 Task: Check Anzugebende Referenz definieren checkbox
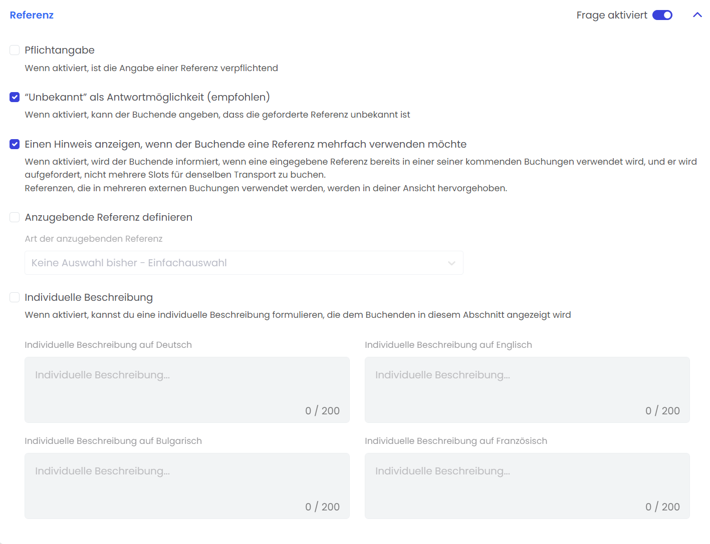15,217
